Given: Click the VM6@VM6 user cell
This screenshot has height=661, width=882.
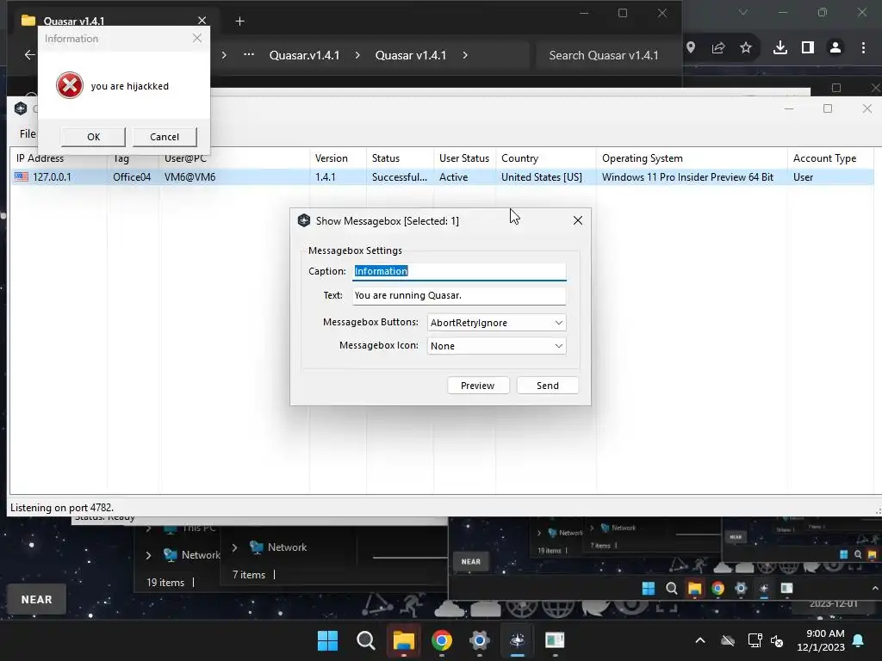Looking at the screenshot, I should (x=189, y=177).
